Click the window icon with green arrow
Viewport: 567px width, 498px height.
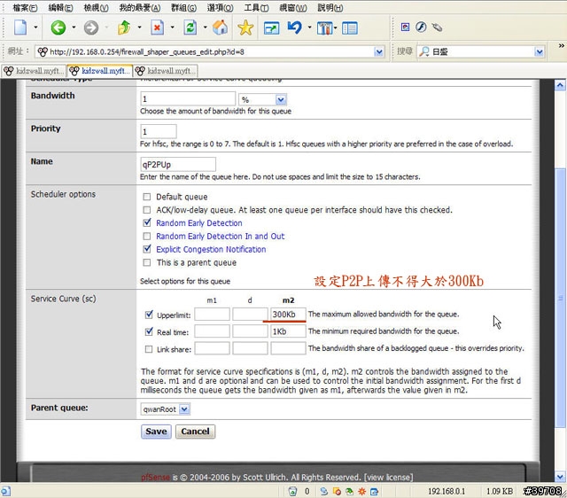point(272,27)
